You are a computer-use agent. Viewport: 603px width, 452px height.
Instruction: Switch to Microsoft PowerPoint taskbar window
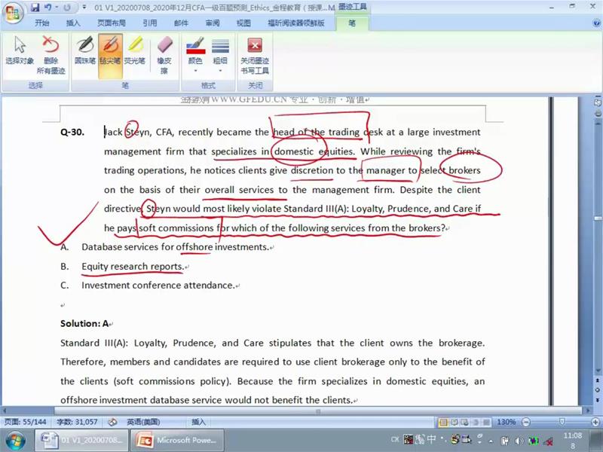coord(177,441)
